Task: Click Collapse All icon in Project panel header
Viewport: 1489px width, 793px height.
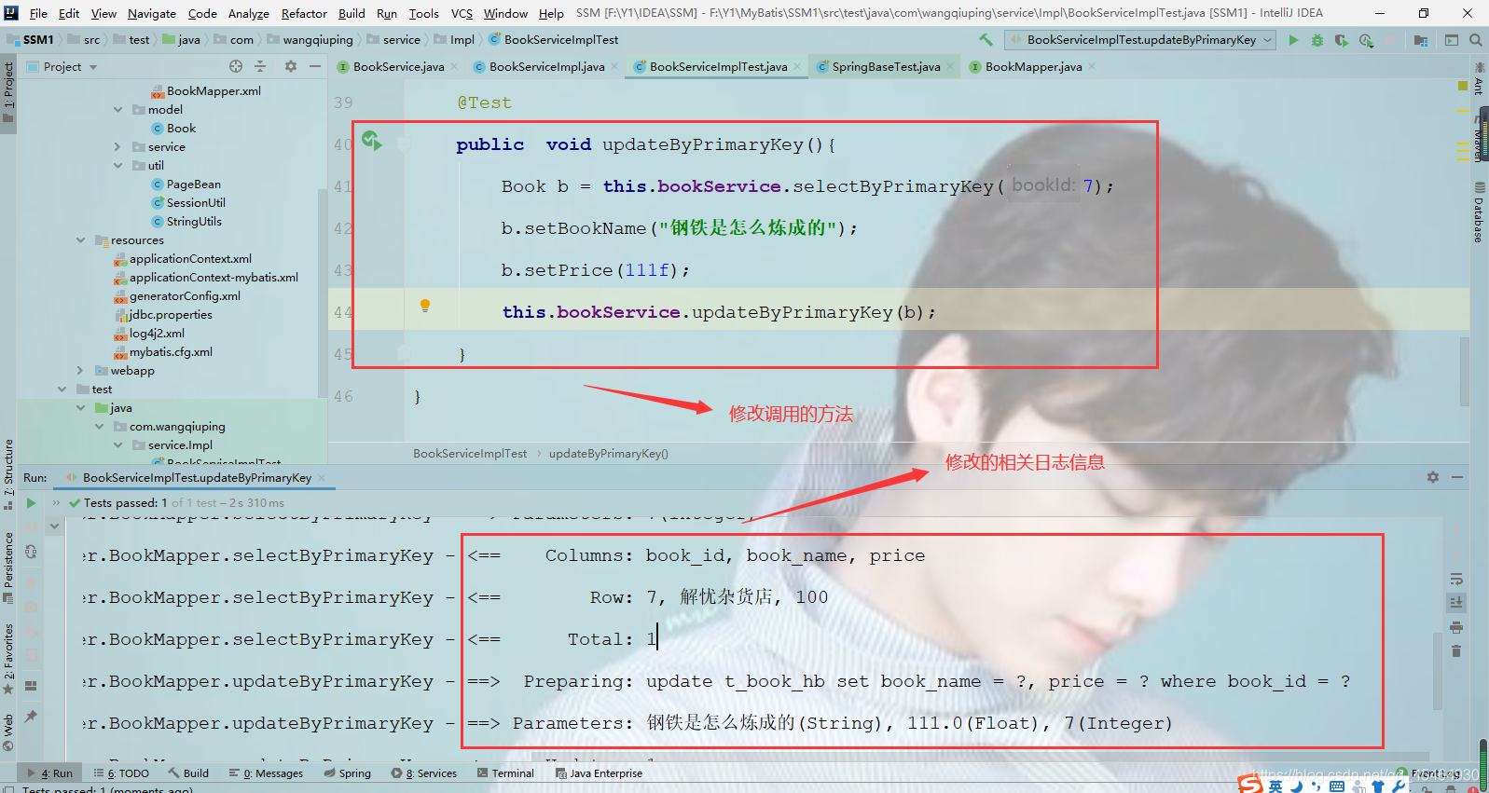Action: tap(261, 66)
